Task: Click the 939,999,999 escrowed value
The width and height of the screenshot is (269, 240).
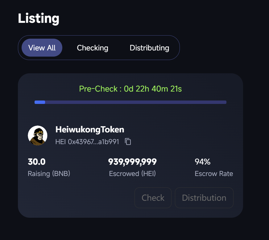Action: coord(132,162)
